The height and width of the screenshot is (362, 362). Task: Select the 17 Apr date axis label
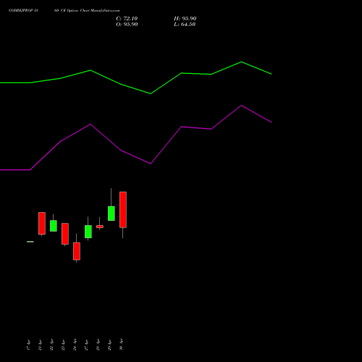click(28, 345)
